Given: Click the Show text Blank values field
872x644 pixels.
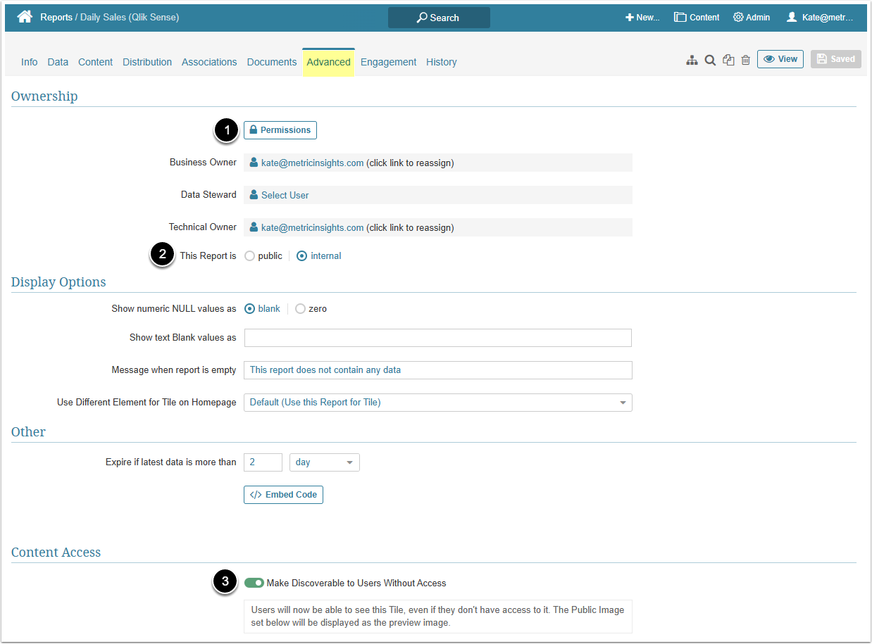Looking at the screenshot, I should (x=437, y=338).
